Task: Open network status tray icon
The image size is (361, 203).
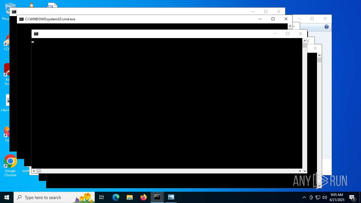Action: (x=318, y=197)
